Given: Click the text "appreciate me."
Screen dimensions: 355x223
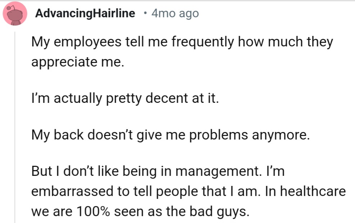Looking at the screenshot, I should tap(77, 62).
